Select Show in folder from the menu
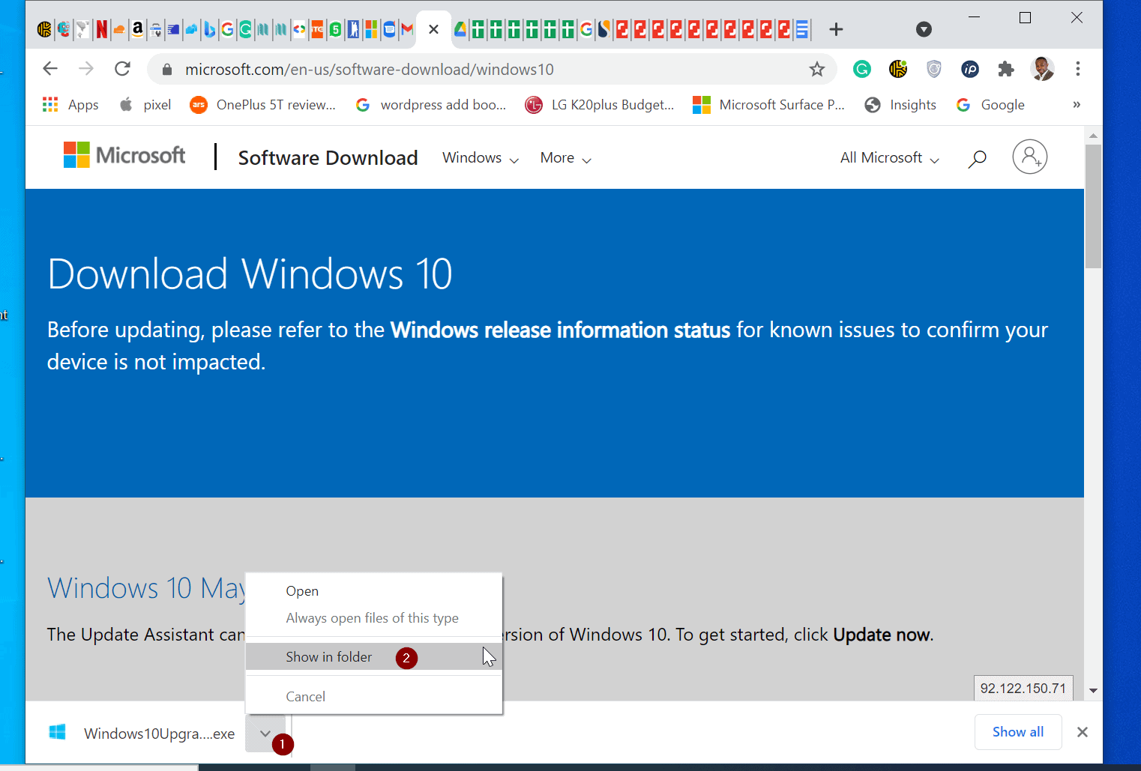Viewport: 1141px width, 771px height. coord(373,657)
